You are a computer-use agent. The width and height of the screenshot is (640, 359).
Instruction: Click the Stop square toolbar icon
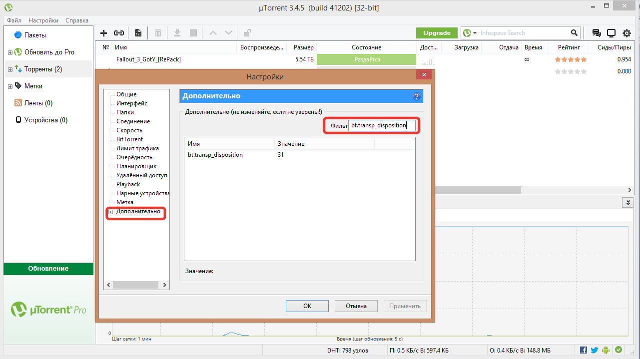point(193,33)
